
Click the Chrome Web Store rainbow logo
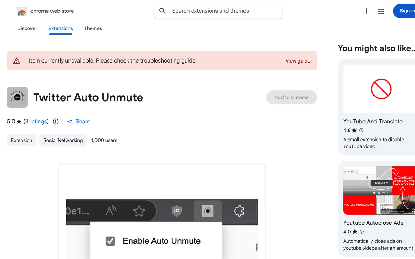[x=22, y=11]
